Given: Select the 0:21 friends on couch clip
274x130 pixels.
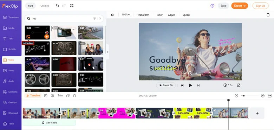Looking at the screenshot, I should coord(91,48).
